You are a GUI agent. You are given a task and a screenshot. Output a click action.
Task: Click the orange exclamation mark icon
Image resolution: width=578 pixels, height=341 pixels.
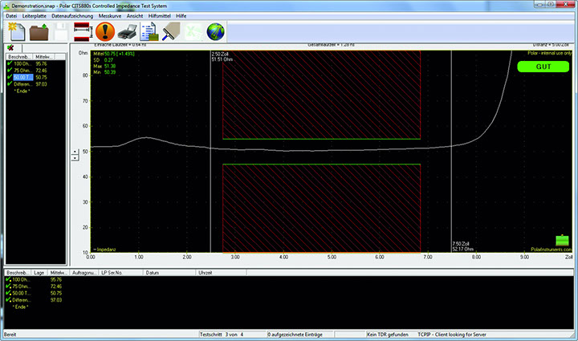(x=104, y=32)
